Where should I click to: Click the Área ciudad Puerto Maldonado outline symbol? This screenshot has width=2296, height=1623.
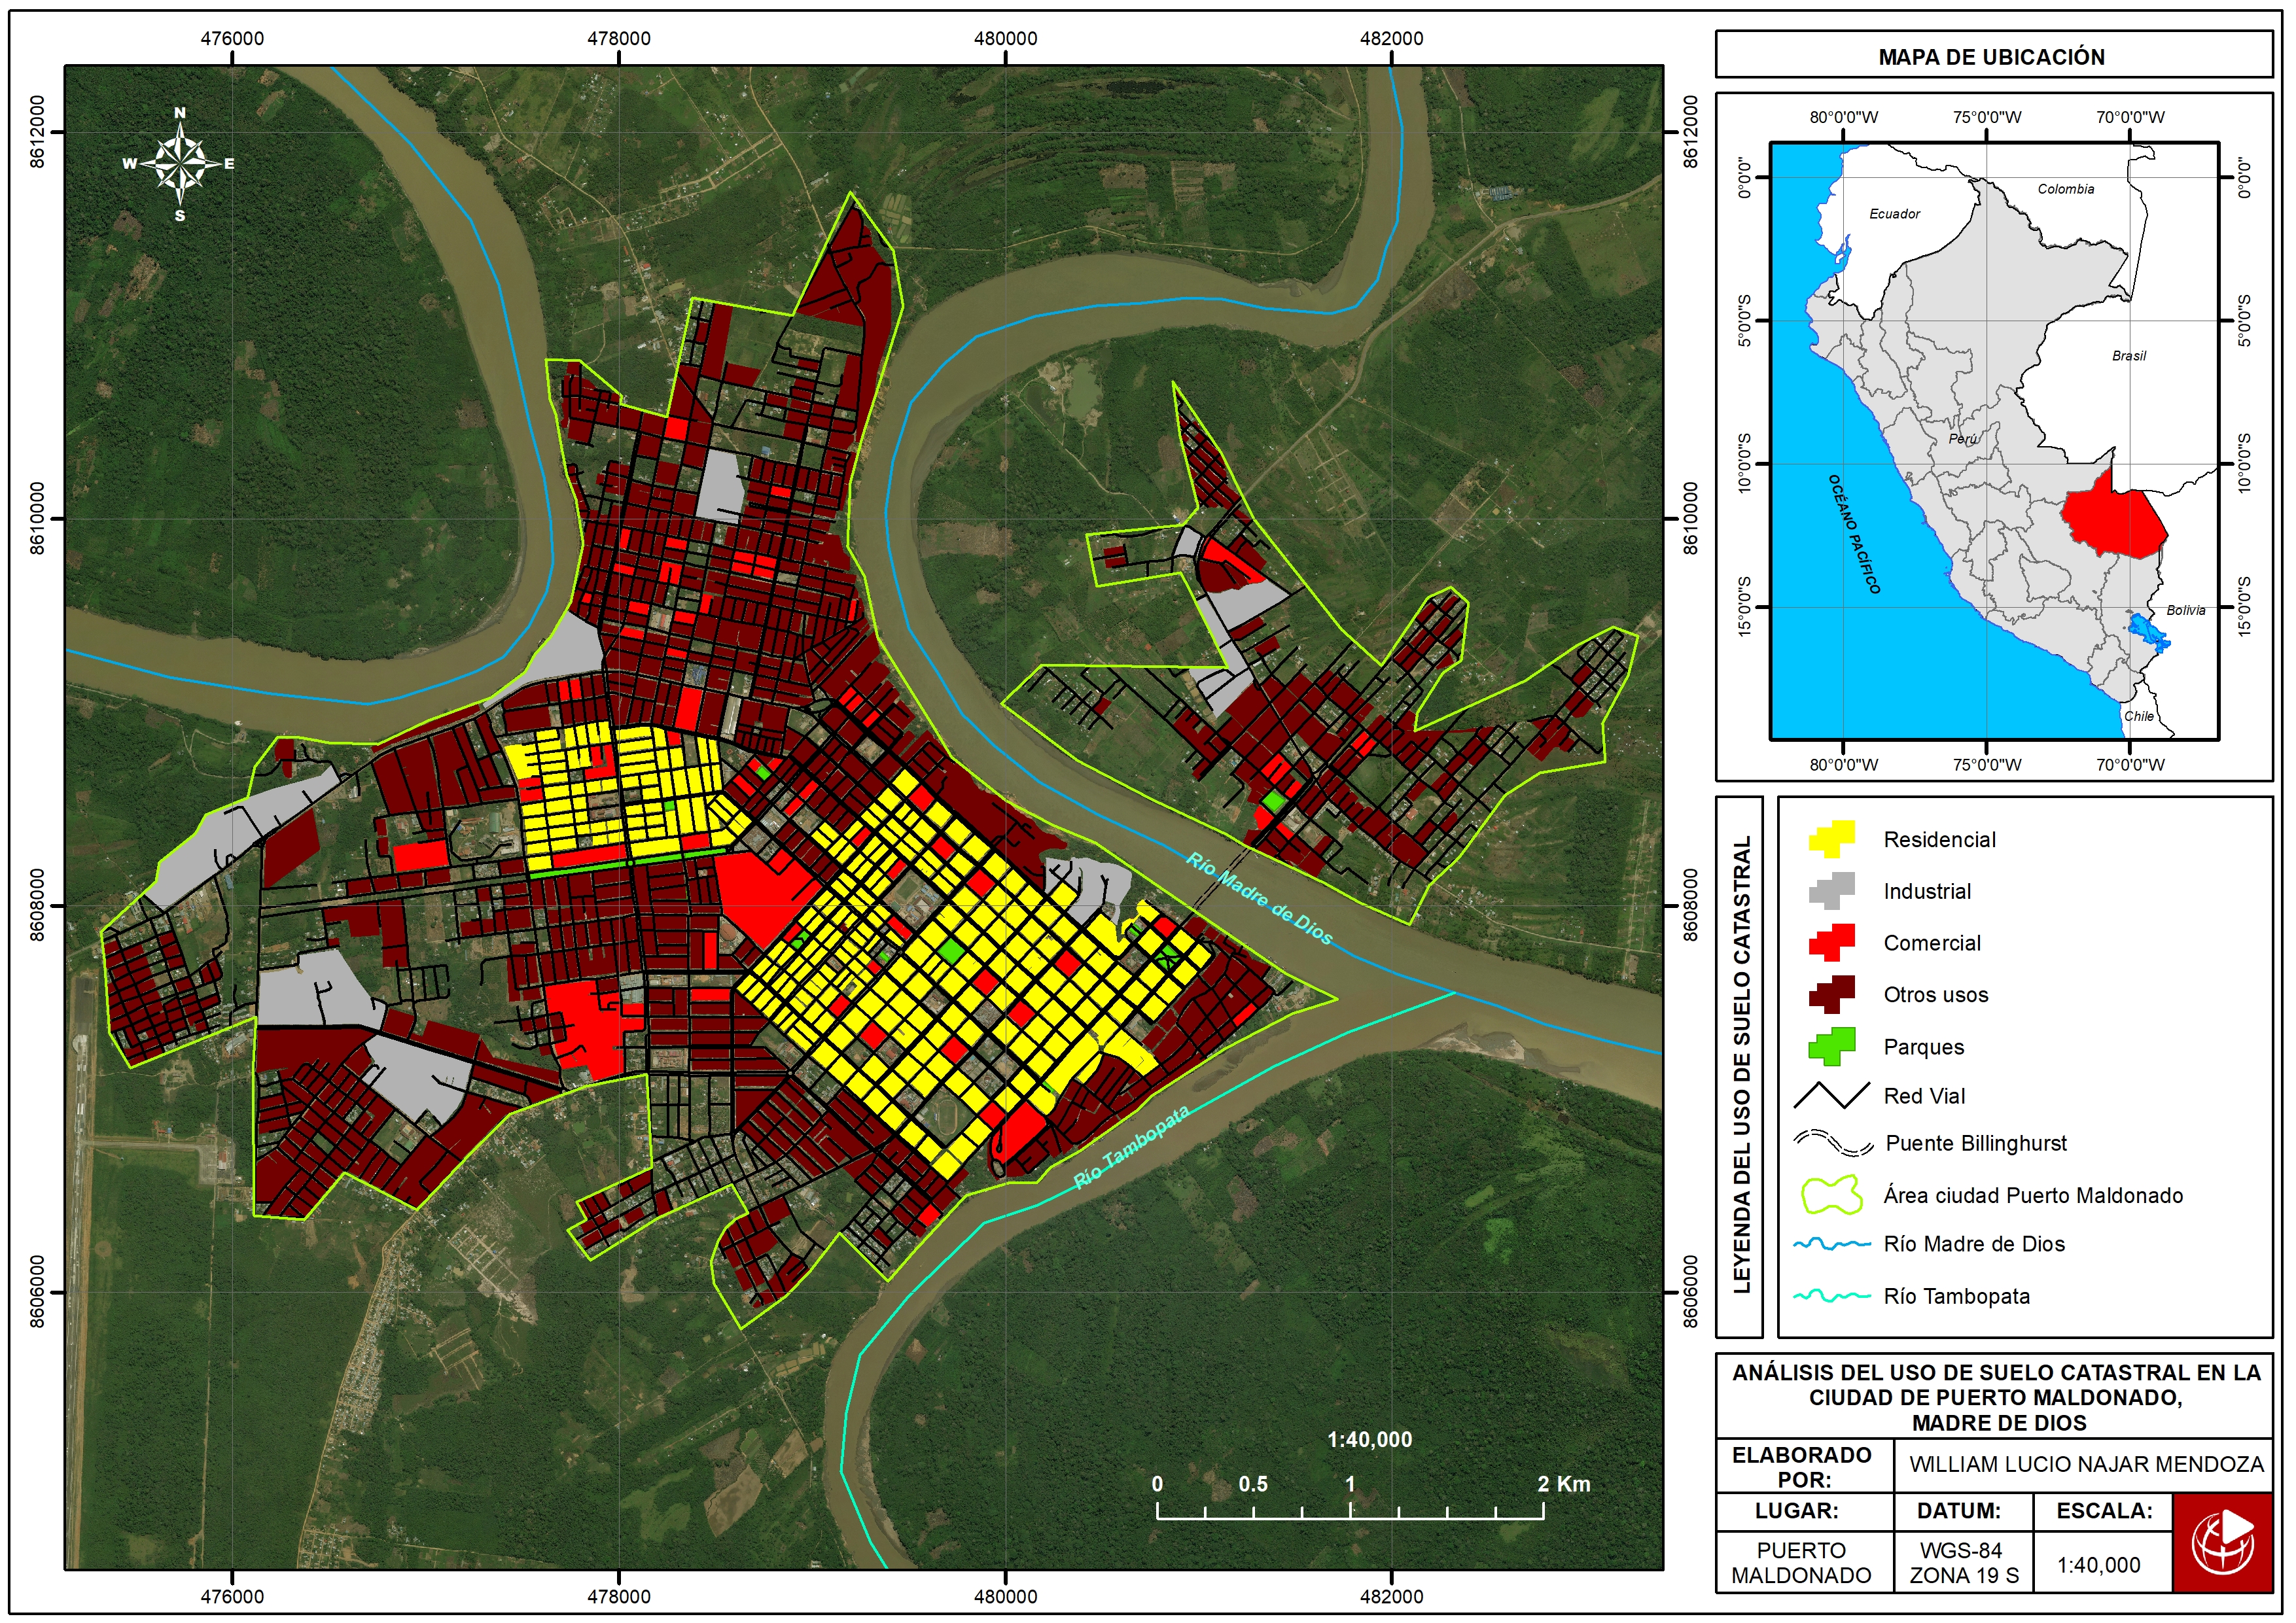pyautogui.click(x=1832, y=1195)
